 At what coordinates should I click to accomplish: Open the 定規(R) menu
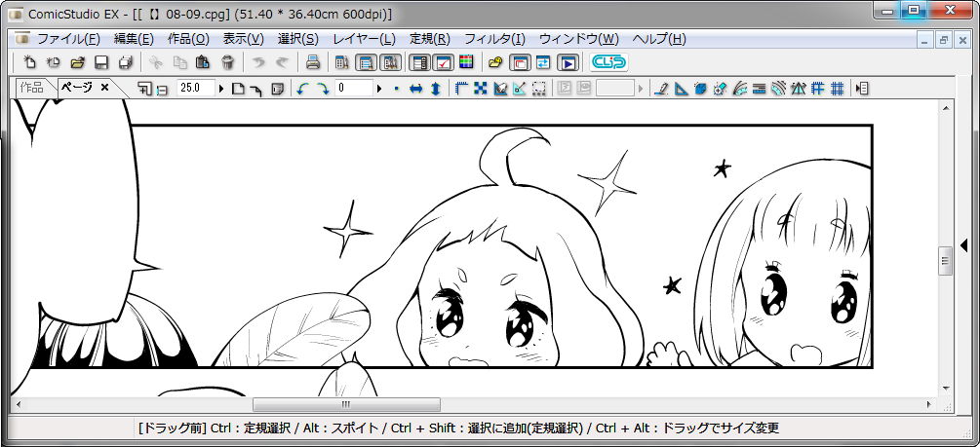coord(430,39)
